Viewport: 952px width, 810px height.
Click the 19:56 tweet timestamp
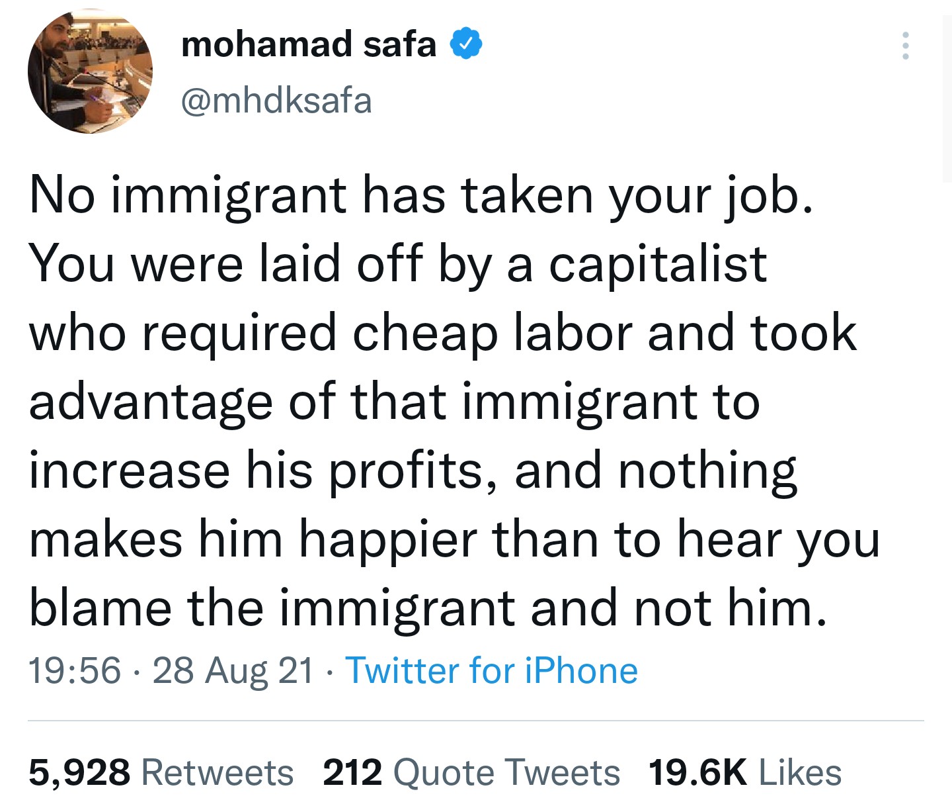coord(75,670)
